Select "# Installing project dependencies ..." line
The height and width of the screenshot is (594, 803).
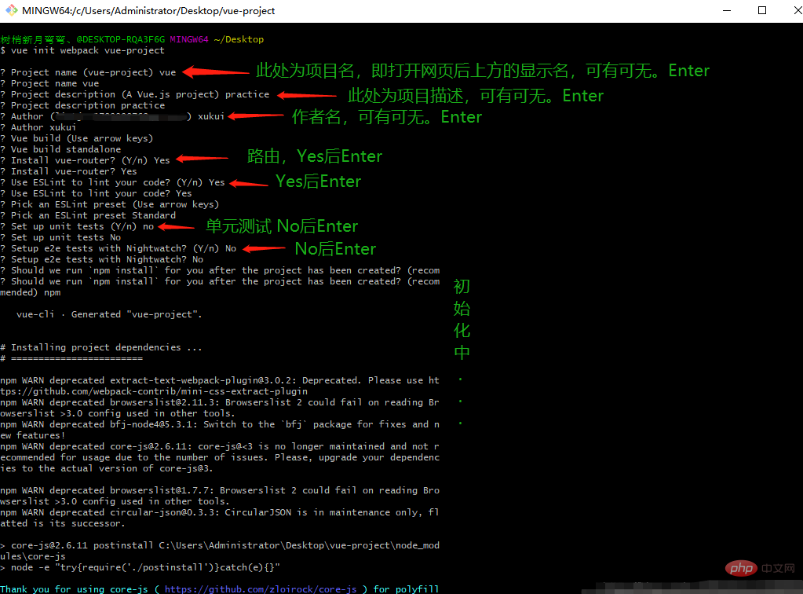(101, 347)
